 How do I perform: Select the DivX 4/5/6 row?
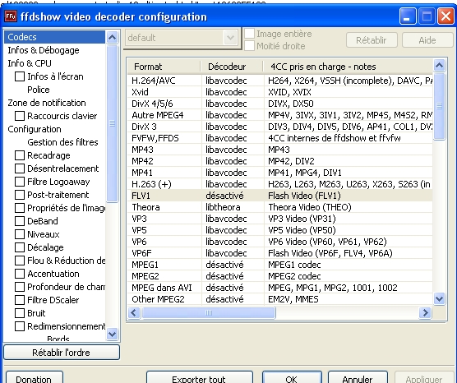pyautogui.click(x=279, y=104)
